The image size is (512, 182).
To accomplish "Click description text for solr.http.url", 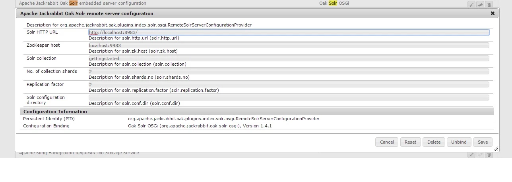I will tap(134, 38).
